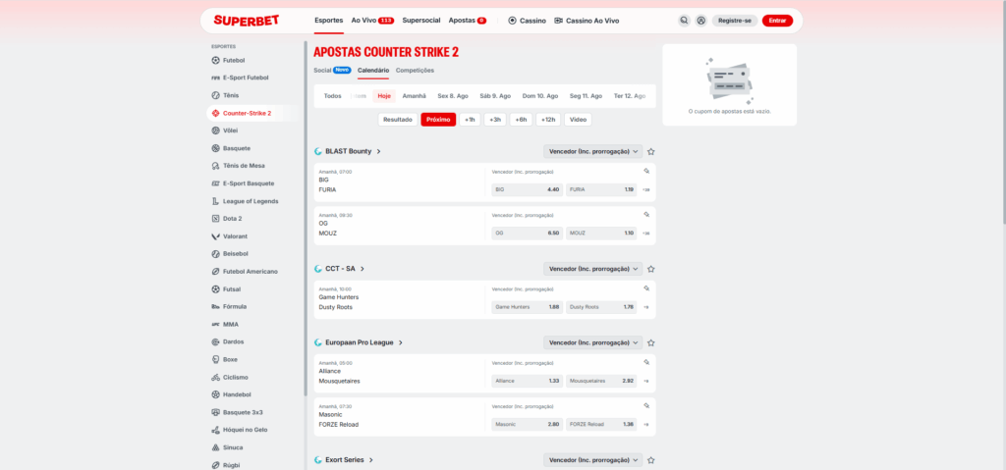Expand Europaan Pro League chevron
The height and width of the screenshot is (470, 1006).
[401, 343]
